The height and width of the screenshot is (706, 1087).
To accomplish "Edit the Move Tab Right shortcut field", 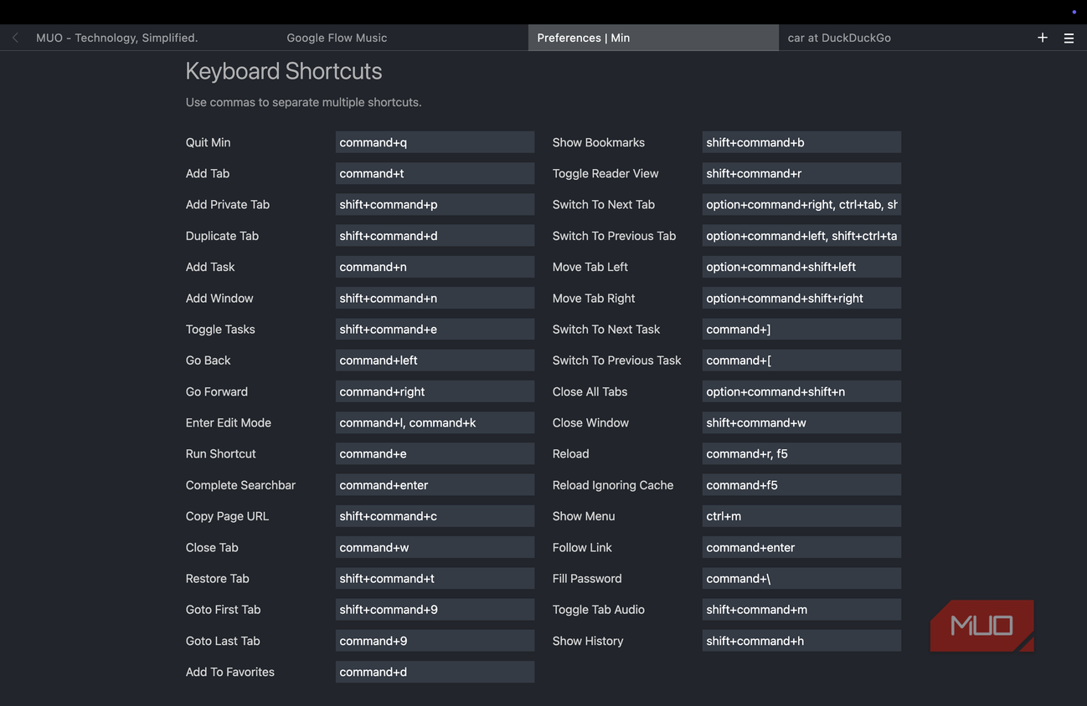I will [801, 298].
